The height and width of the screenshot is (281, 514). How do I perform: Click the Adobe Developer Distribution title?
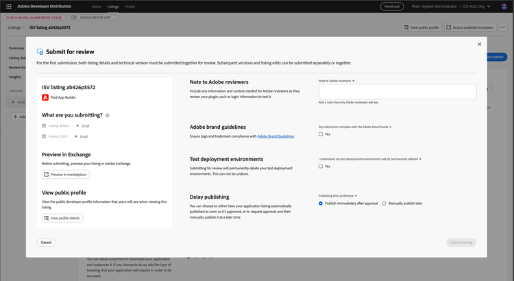pyautogui.click(x=45, y=6)
